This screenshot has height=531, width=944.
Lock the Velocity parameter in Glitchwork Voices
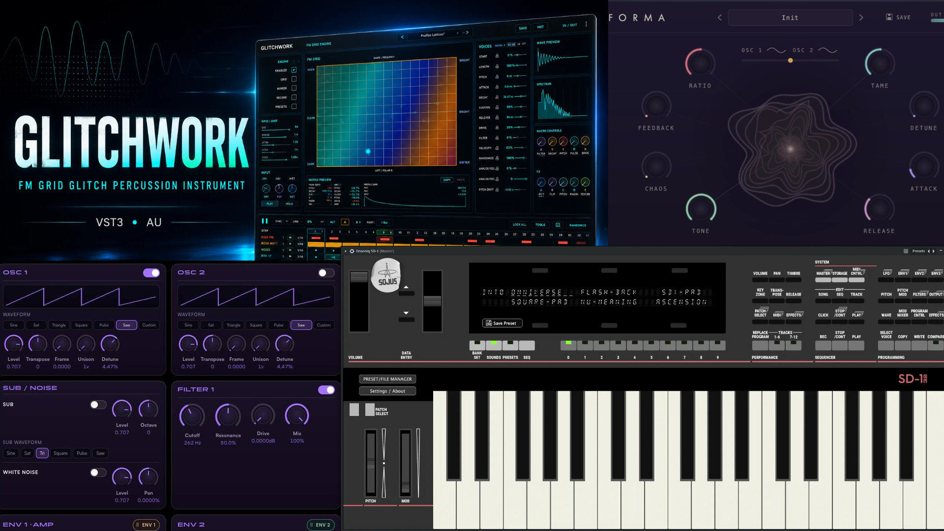(x=497, y=148)
